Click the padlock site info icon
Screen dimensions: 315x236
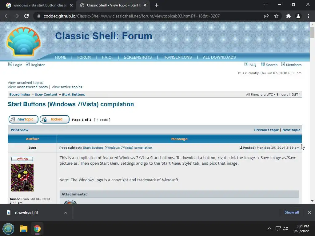click(39, 16)
